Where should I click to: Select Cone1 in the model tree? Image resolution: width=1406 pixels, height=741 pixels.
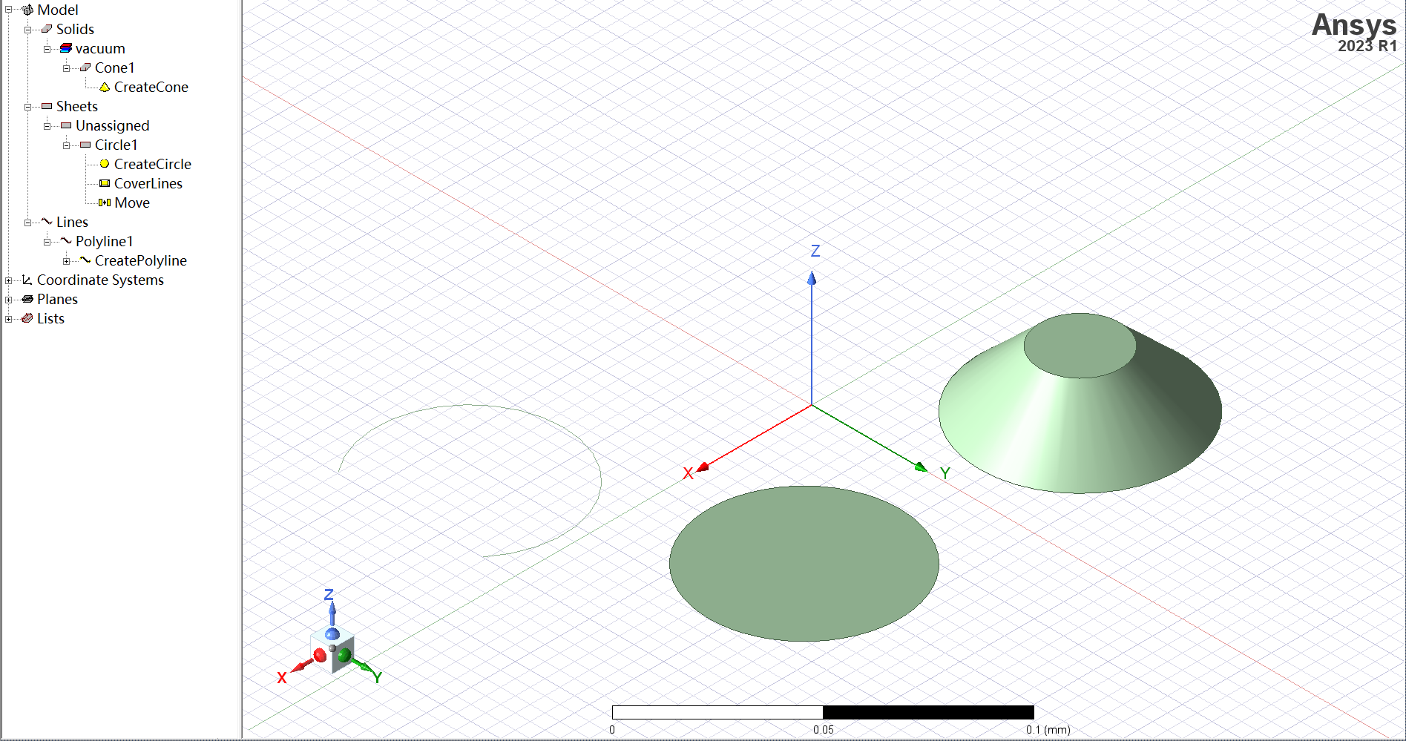tap(115, 67)
